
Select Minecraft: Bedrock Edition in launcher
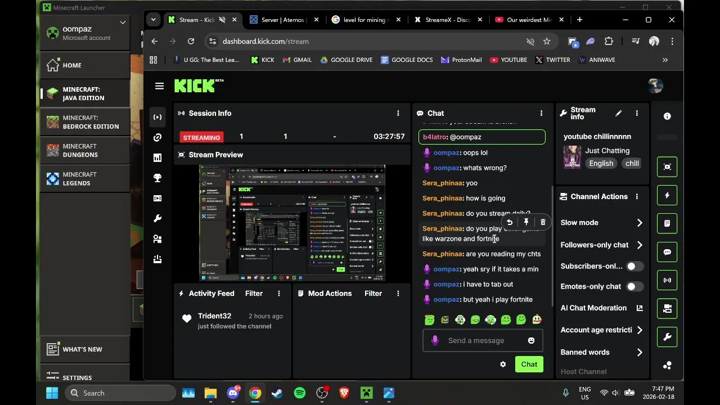pyautogui.click(x=85, y=122)
